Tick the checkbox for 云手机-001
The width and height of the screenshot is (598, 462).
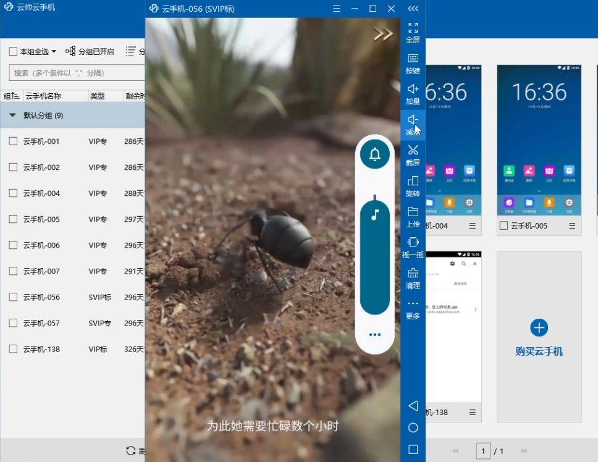13,141
